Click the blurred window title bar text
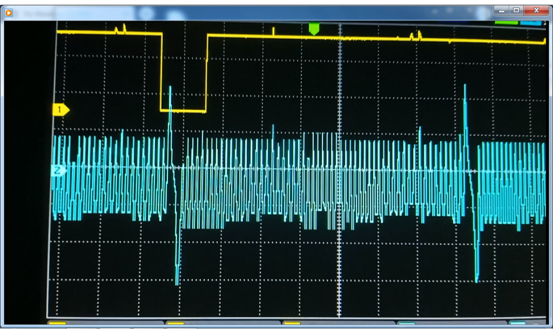This screenshot has height=335, width=553. [38, 13]
